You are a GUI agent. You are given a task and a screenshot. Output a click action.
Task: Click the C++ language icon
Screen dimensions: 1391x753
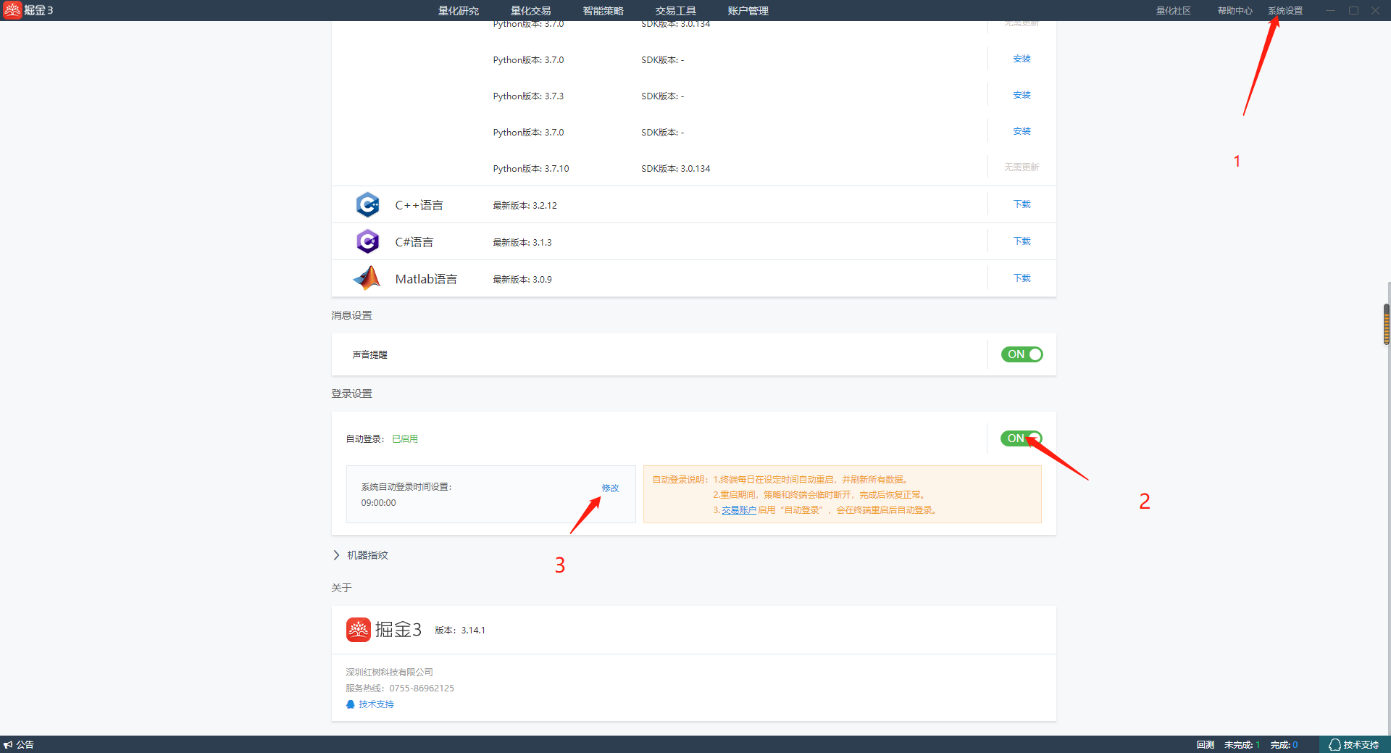[x=367, y=205]
